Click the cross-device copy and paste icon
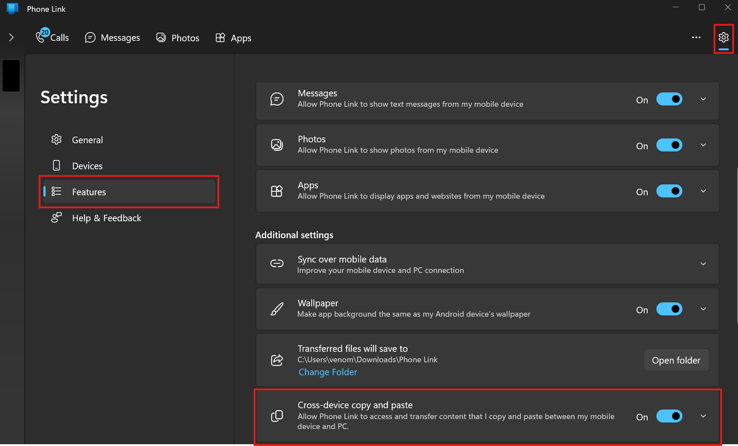 pyautogui.click(x=277, y=416)
